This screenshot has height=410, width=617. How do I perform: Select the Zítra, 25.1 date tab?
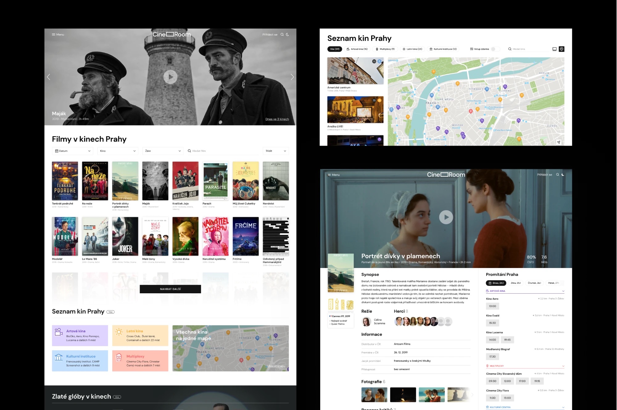click(516, 283)
